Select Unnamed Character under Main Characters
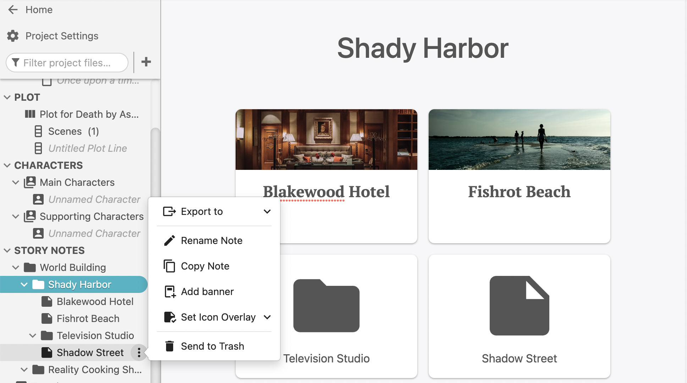 pos(94,199)
